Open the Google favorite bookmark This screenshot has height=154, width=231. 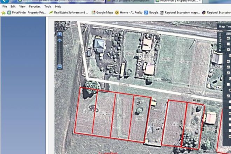coord(151,13)
